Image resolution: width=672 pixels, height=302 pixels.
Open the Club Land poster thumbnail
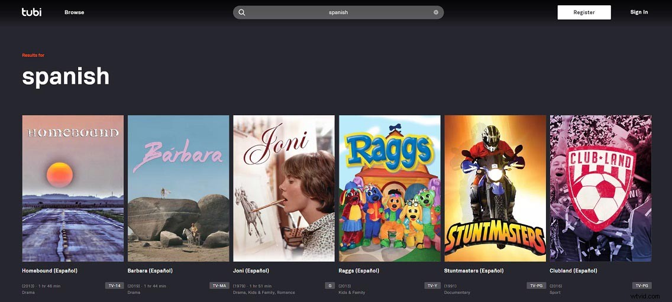(x=600, y=188)
